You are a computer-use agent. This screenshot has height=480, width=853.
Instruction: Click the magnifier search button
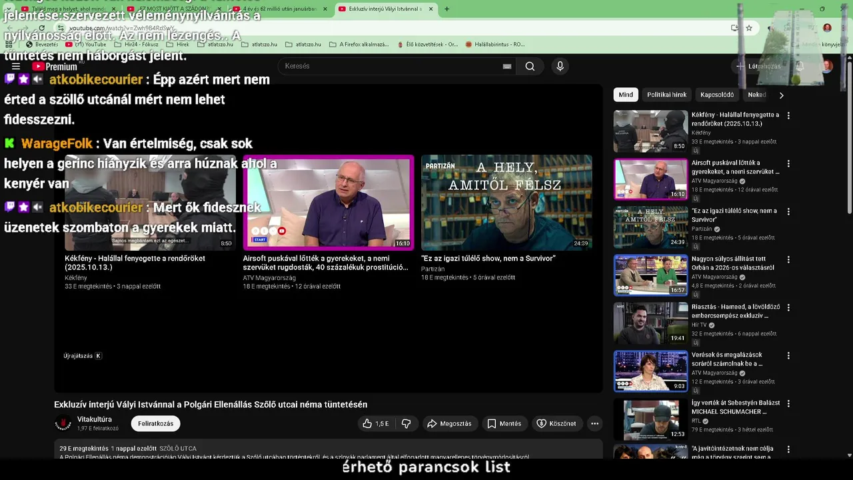point(530,67)
